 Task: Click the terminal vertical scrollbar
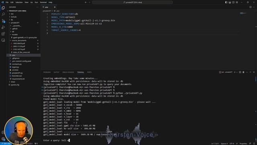click(256, 79)
